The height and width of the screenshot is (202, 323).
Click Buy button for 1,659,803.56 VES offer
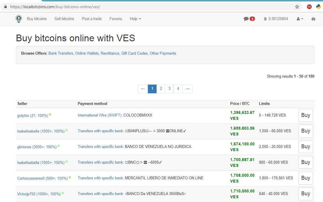coord(306,131)
